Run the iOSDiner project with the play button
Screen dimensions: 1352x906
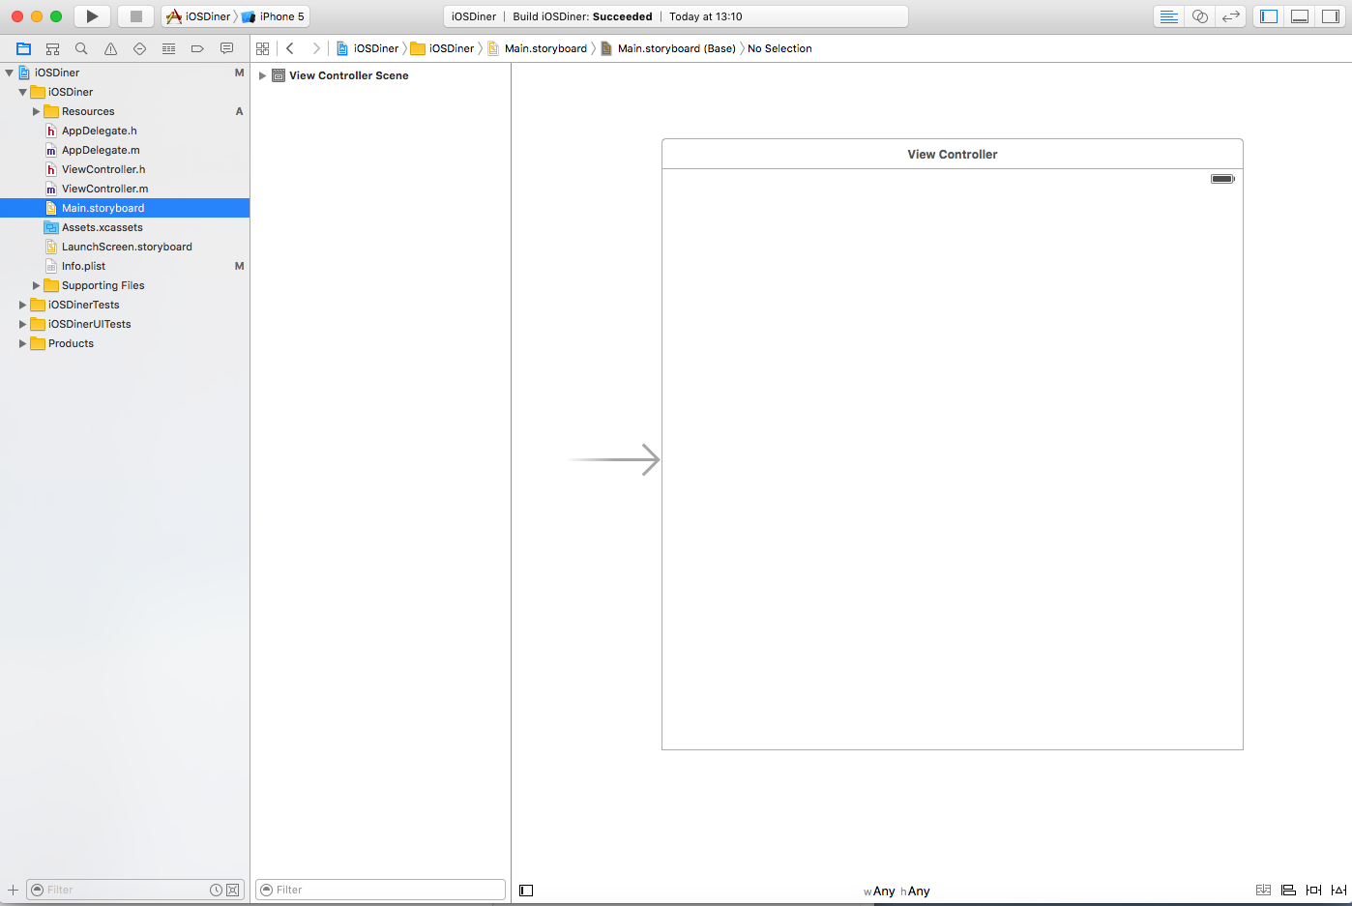coord(92,16)
